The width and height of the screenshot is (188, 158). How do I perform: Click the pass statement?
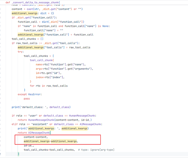pos(27,99)
